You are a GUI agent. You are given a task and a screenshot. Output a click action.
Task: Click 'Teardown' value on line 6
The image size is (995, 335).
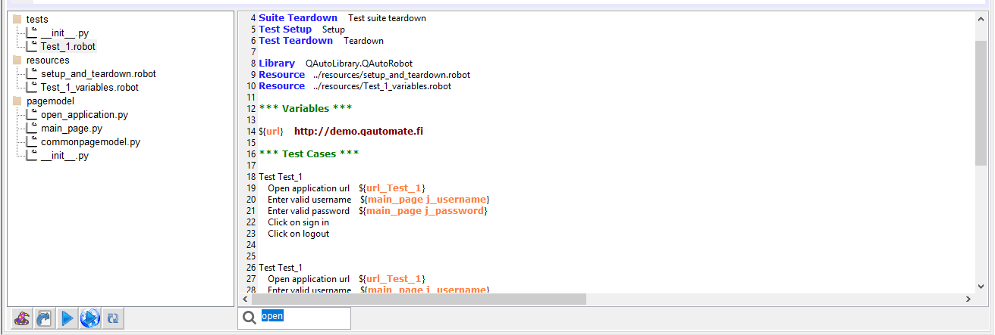point(363,41)
